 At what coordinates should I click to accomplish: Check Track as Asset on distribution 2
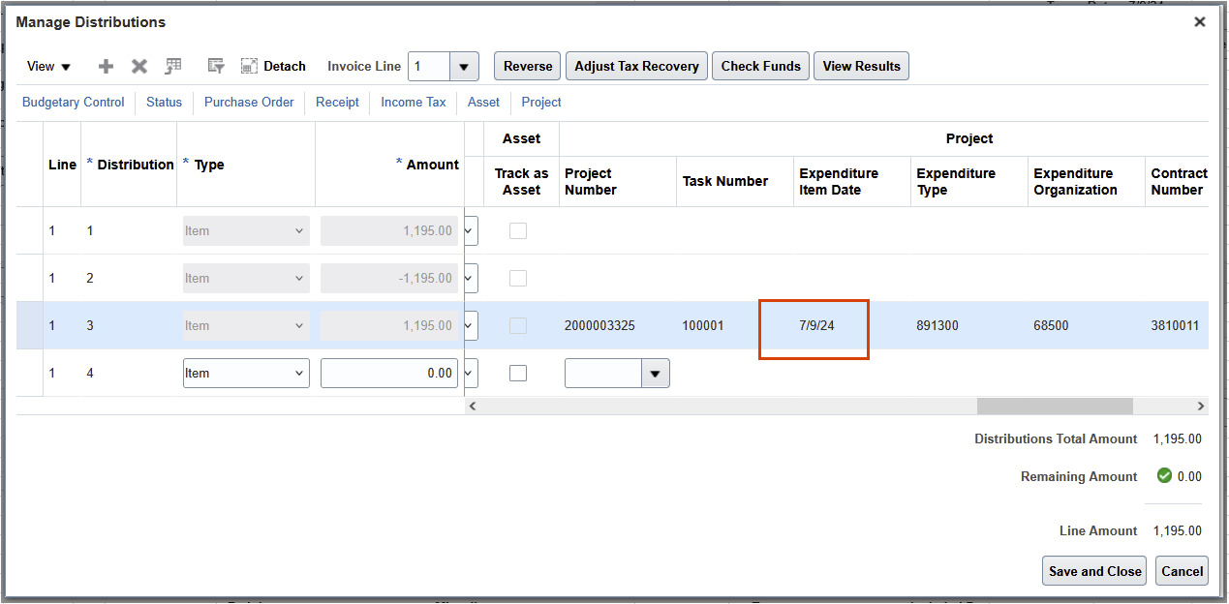pyautogui.click(x=518, y=278)
